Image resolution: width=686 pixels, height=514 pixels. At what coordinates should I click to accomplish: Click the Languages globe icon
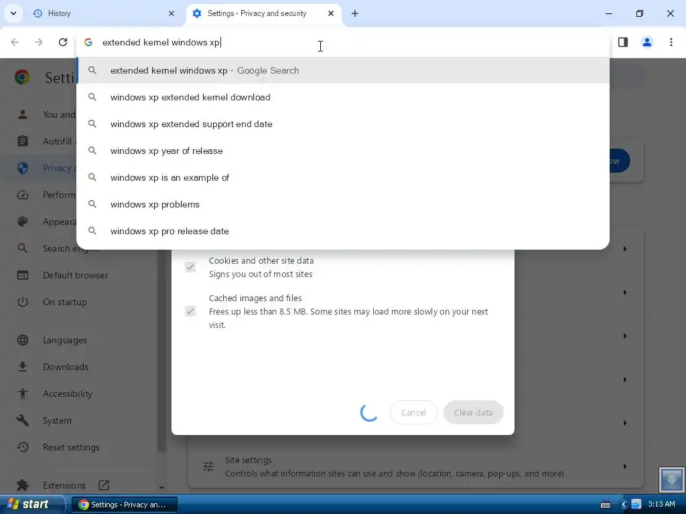pos(23,340)
